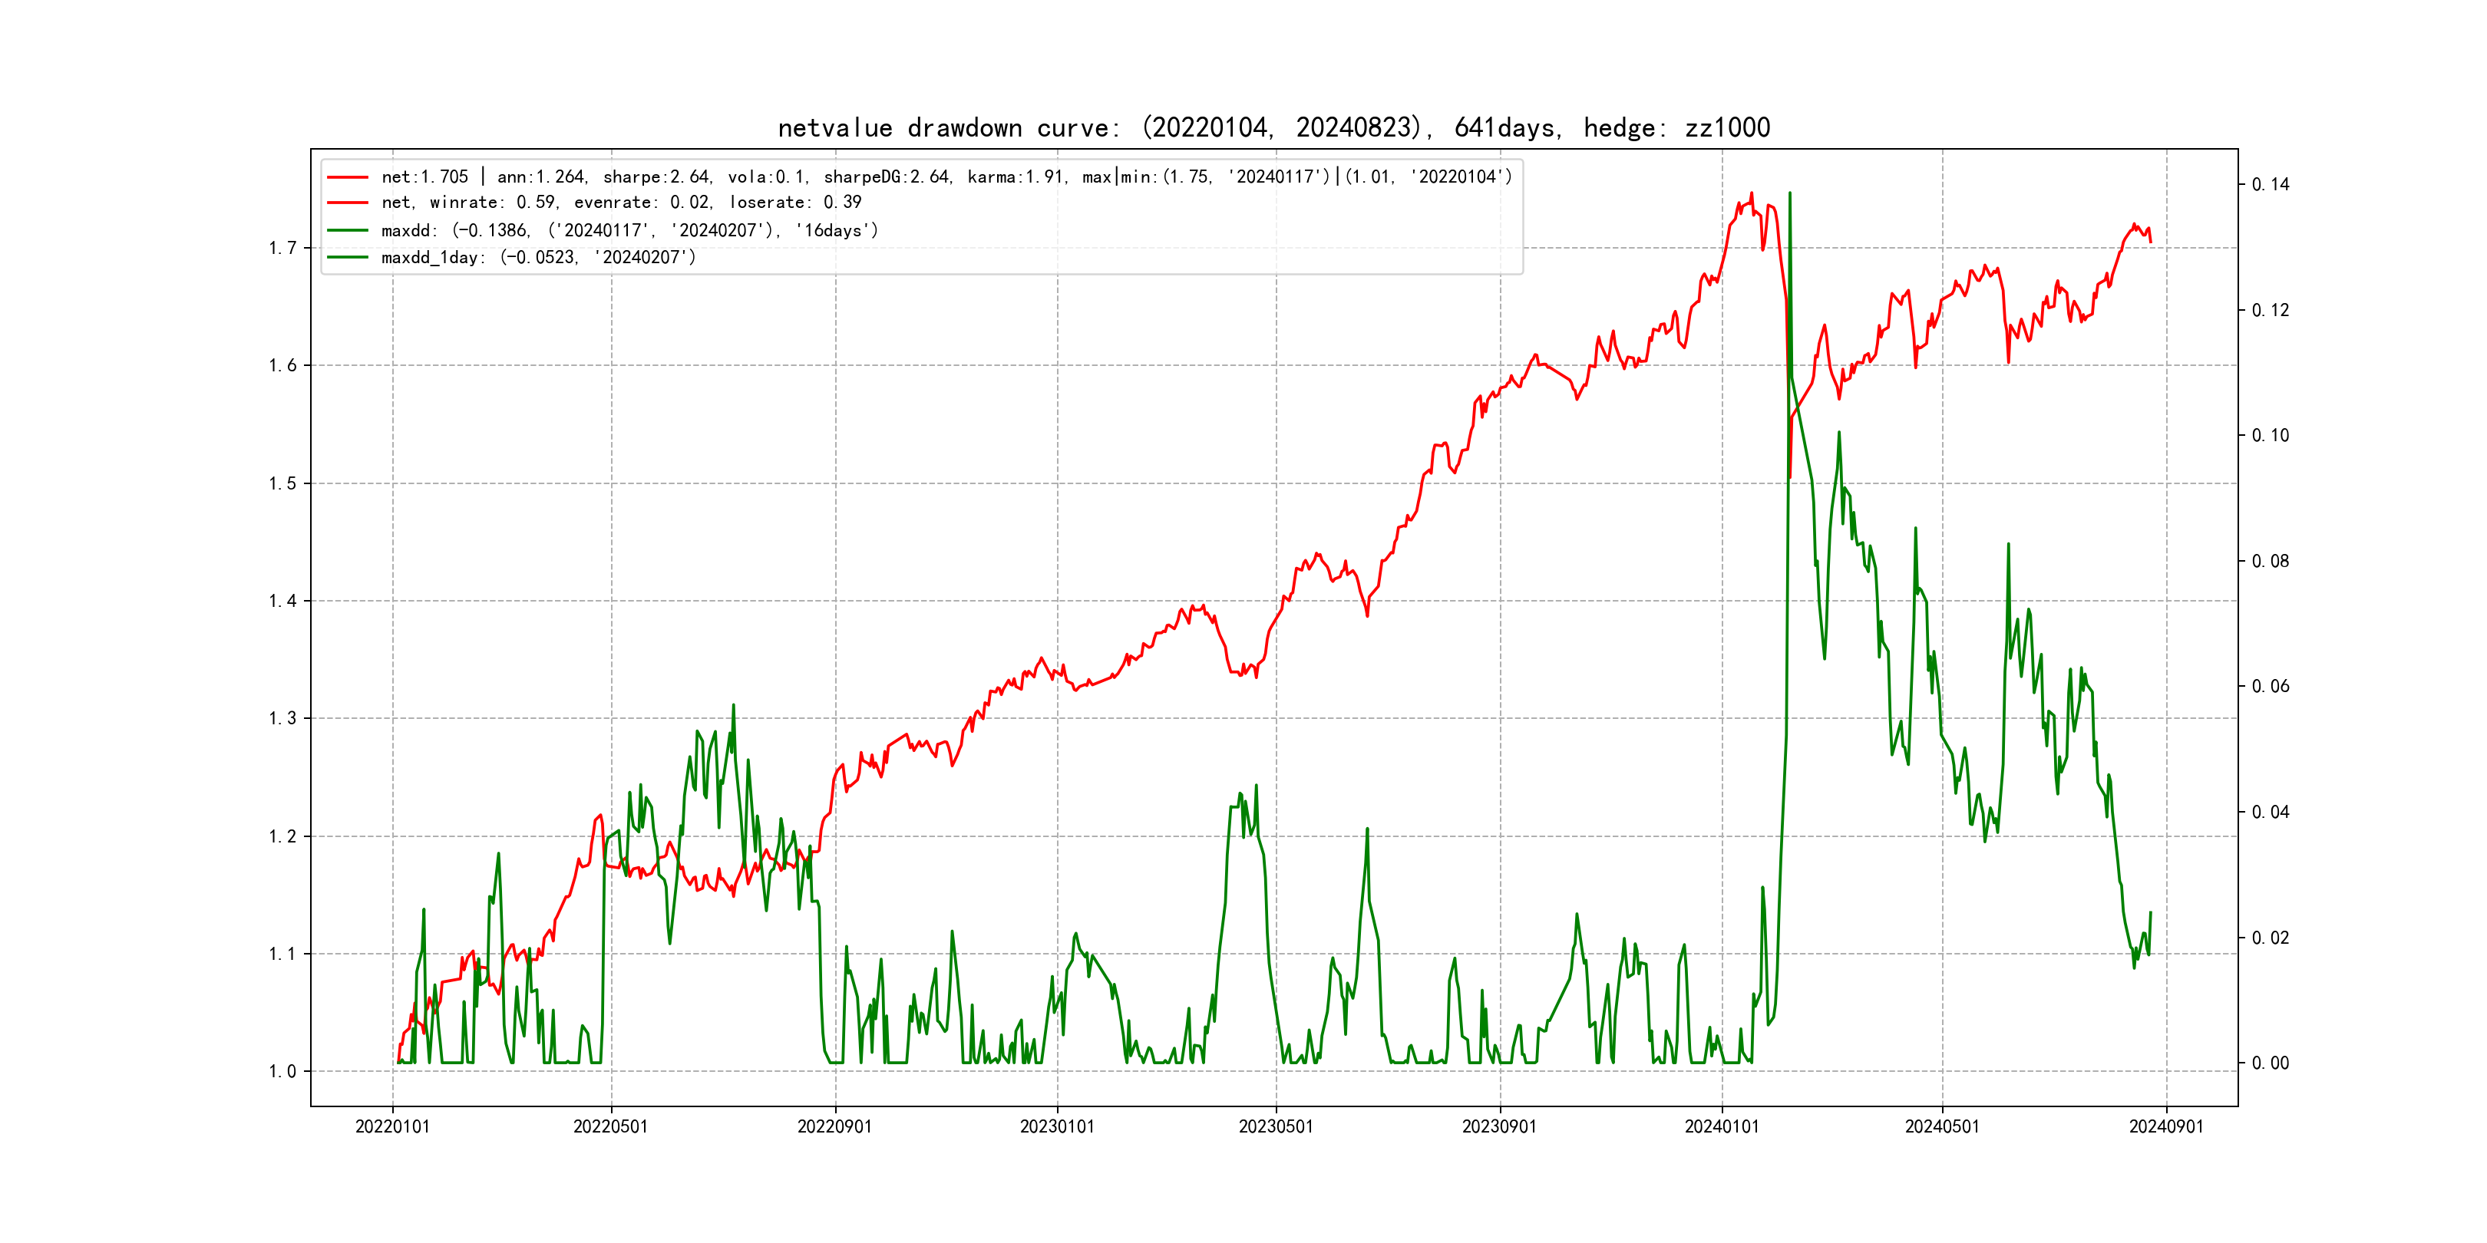Click the chart title text

coord(1273,127)
